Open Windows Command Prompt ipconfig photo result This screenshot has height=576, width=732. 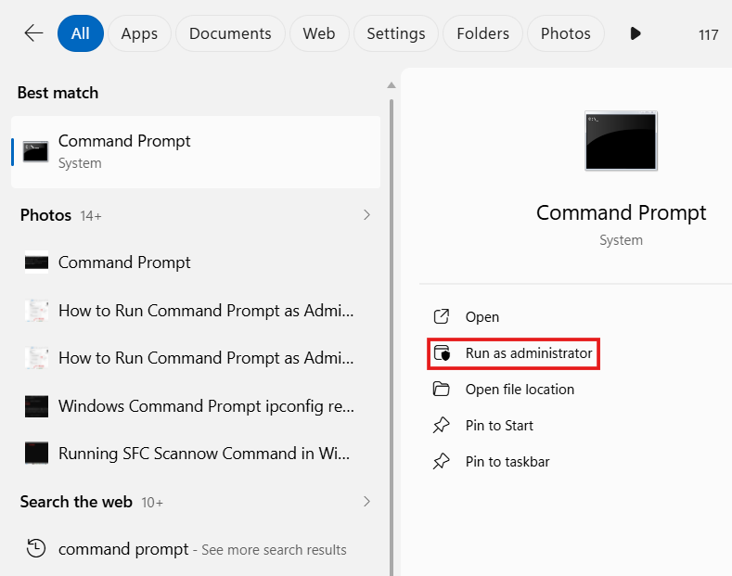coord(196,406)
